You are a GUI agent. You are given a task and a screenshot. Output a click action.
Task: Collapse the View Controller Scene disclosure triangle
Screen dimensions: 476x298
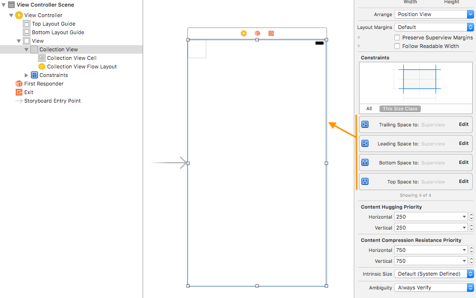tap(4, 5)
